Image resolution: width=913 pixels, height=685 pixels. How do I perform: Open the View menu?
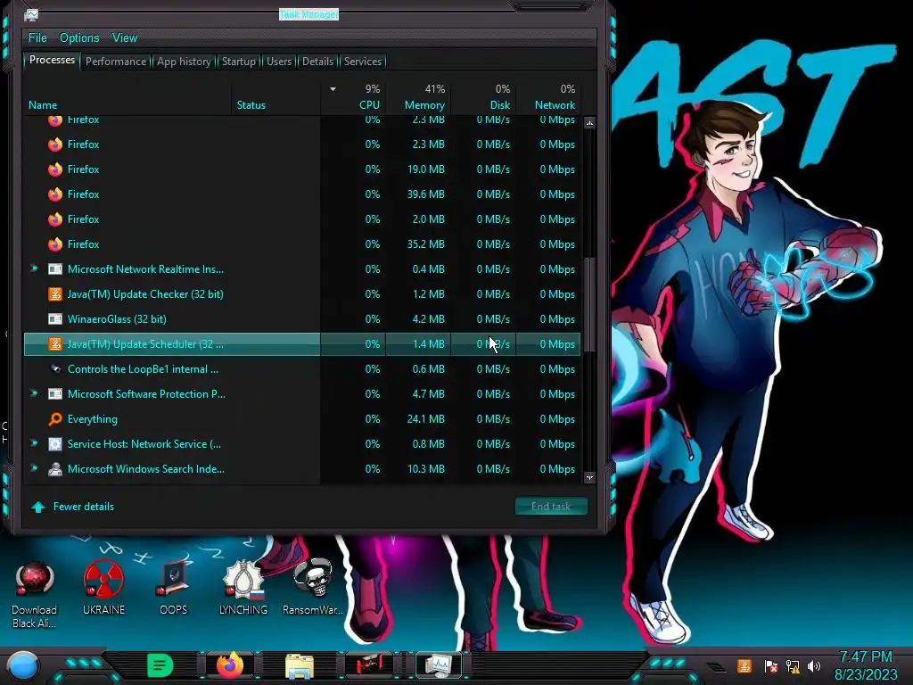click(x=125, y=37)
